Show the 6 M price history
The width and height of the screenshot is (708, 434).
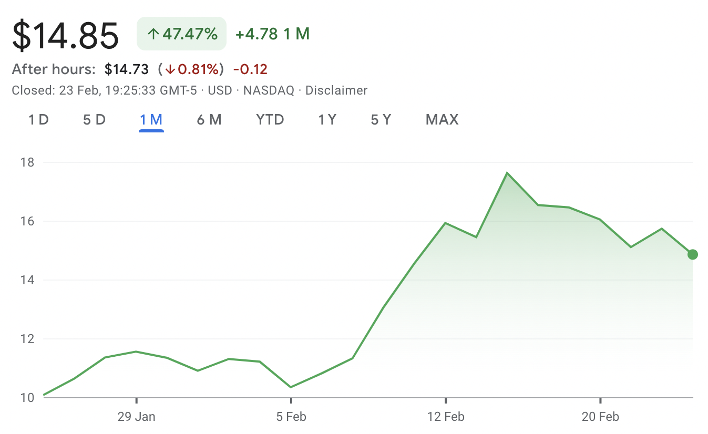point(209,120)
